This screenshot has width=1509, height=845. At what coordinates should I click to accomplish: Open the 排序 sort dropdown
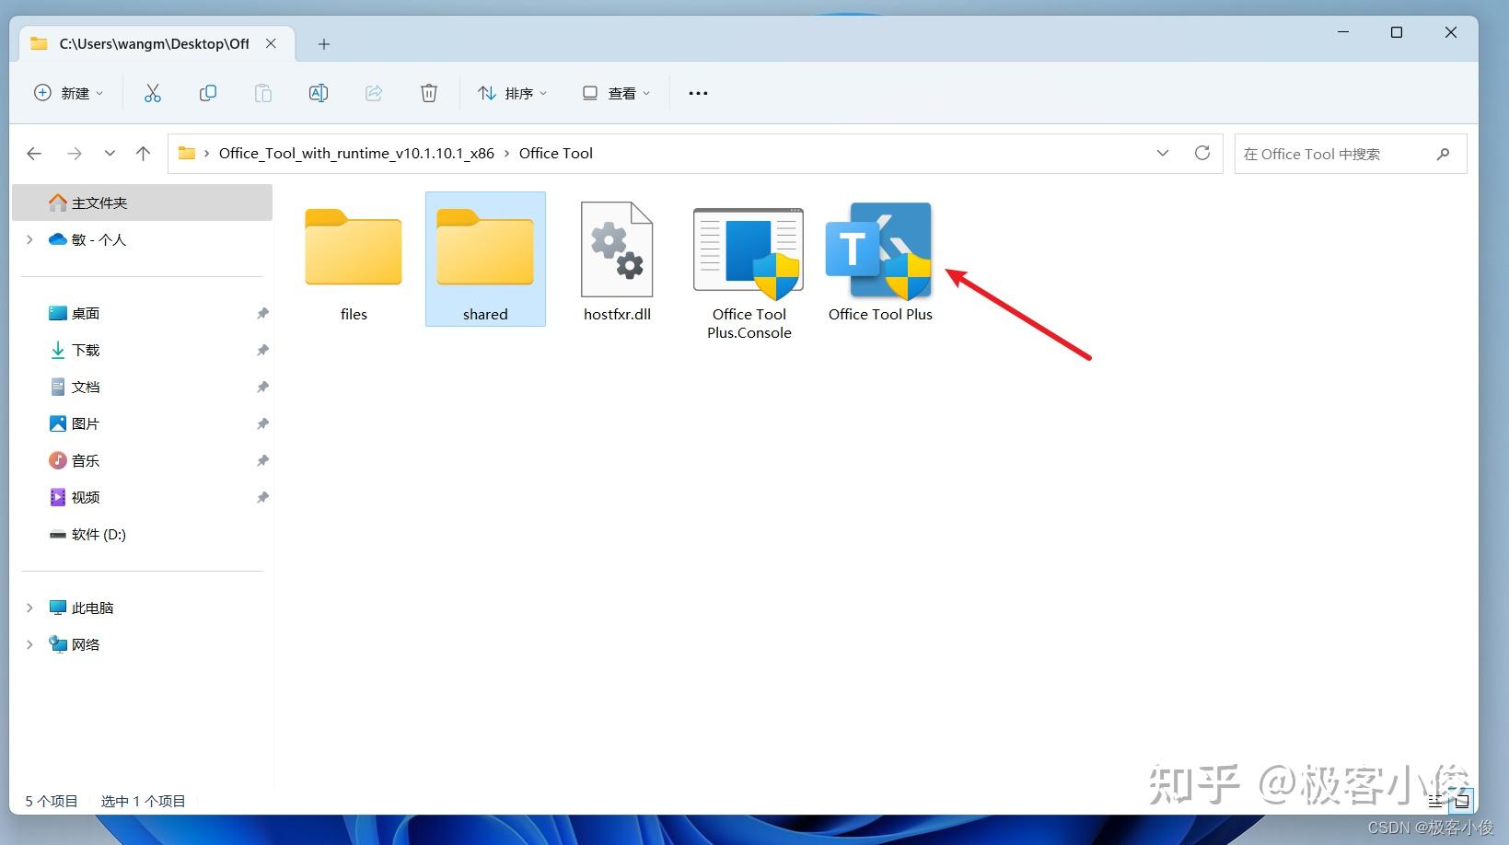[513, 92]
